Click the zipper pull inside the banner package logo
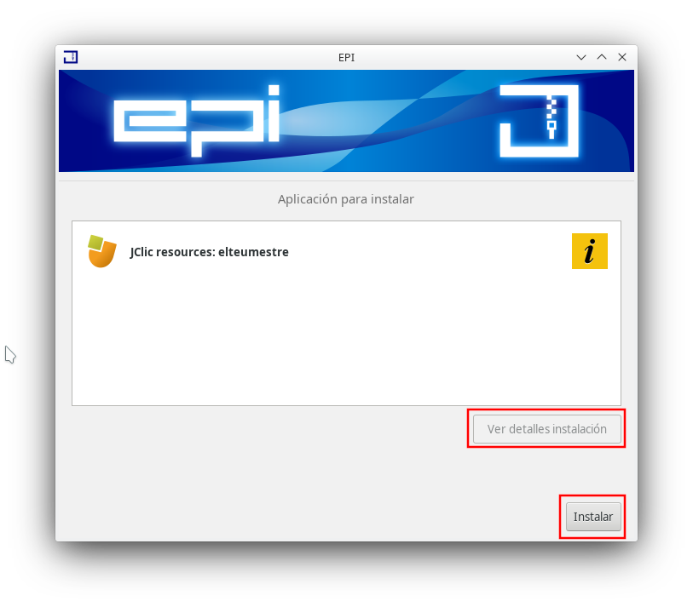 pos(552,130)
